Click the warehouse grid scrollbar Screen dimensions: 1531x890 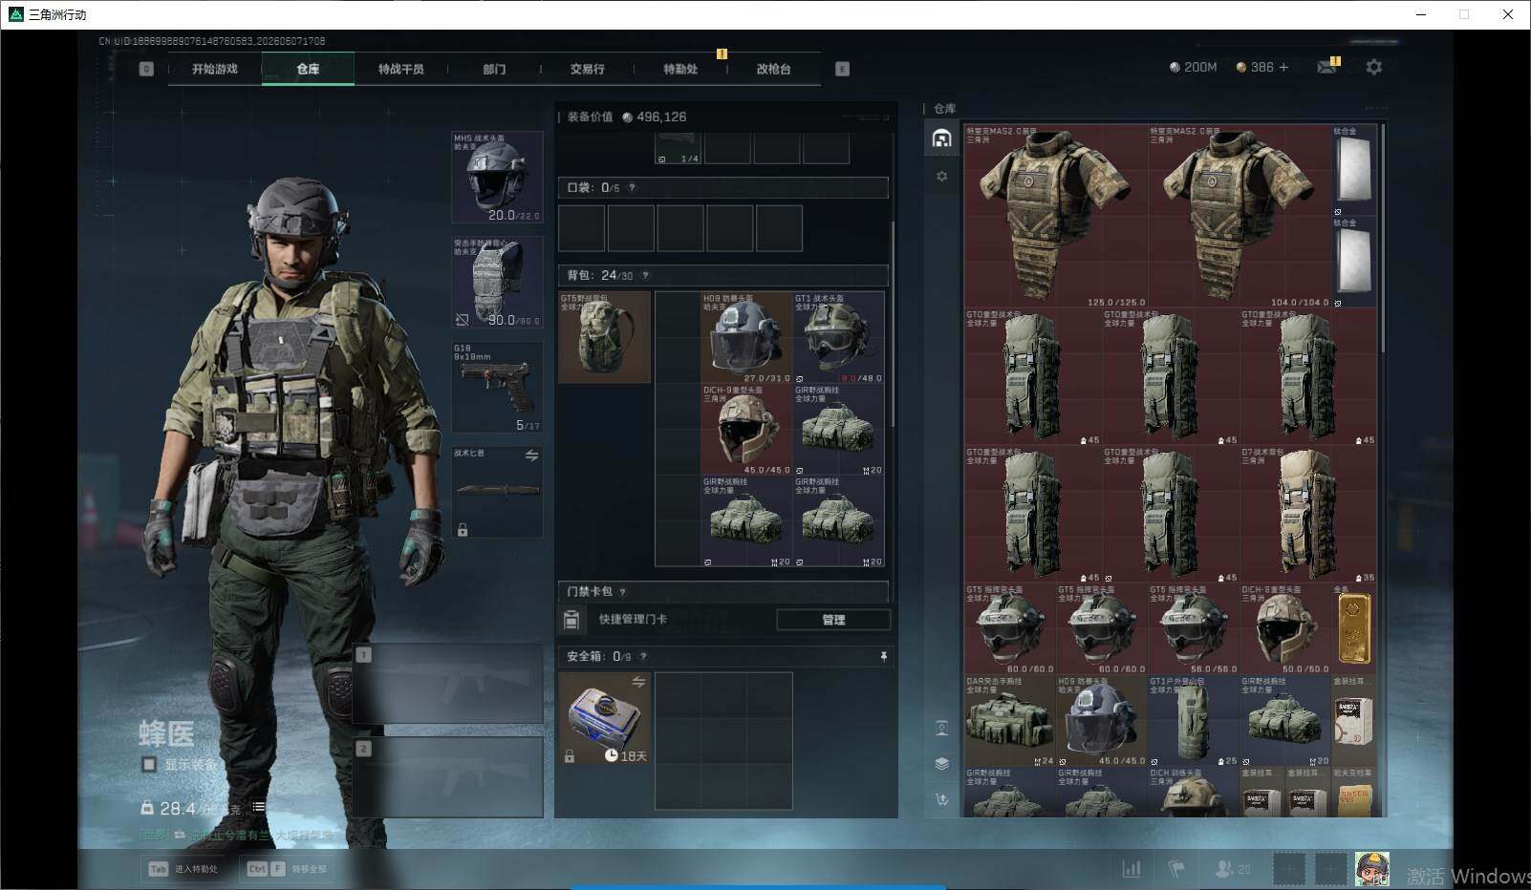[x=1383, y=239]
